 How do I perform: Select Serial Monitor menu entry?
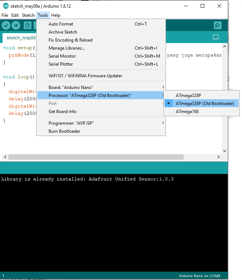pyautogui.click(x=101, y=56)
